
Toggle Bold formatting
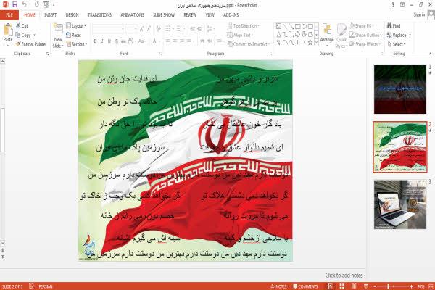(x=95, y=41)
